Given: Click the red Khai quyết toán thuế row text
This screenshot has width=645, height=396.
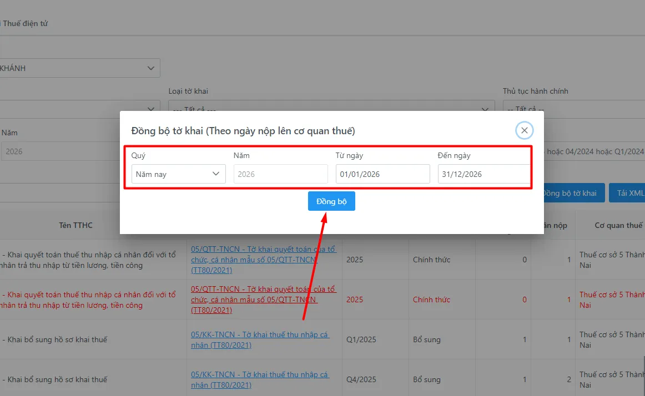Looking at the screenshot, I should pos(88,300).
